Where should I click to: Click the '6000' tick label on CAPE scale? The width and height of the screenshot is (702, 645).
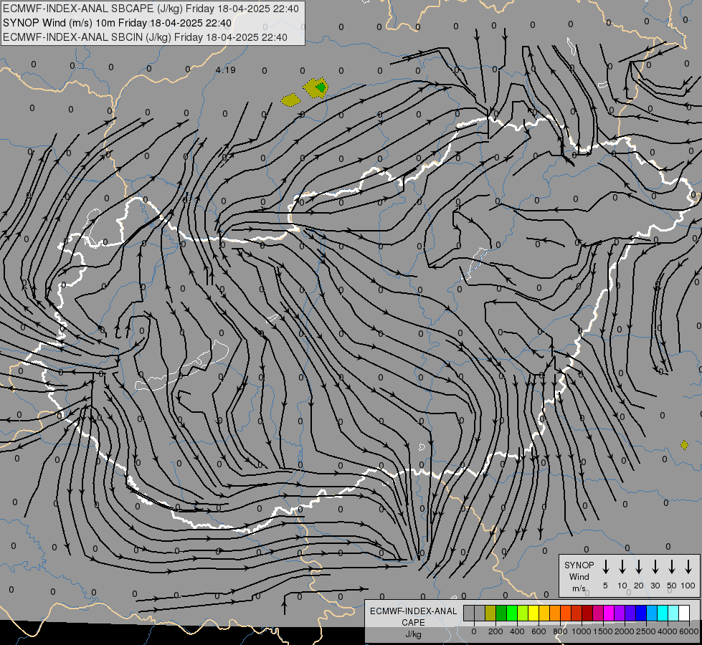click(x=689, y=631)
